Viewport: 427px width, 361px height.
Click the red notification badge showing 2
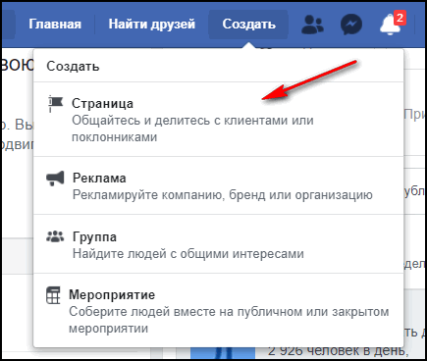point(400,18)
